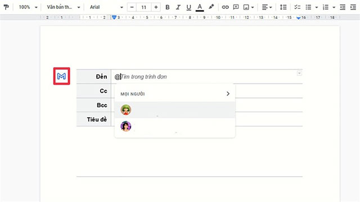The height and width of the screenshot is (202, 360).
Task: Select the contact with green-haired avatar
Action: [x=175, y=110]
